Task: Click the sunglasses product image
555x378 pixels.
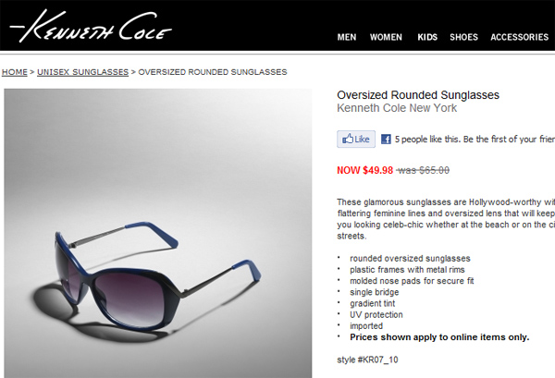Action: [158, 234]
